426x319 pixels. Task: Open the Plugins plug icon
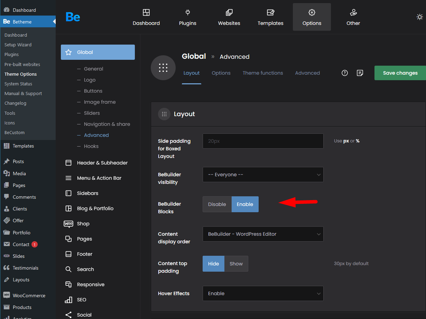[x=188, y=13]
